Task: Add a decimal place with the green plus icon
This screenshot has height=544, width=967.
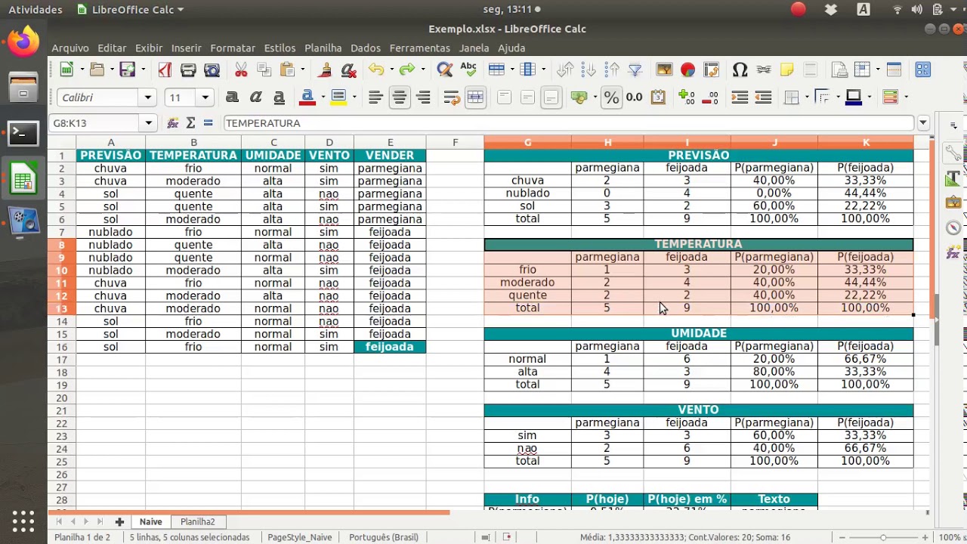Action: click(x=687, y=97)
